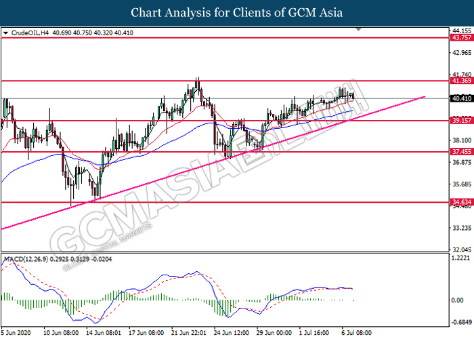Image resolution: width=474 pixels, height=339 pixels.
Task: Select the 37.455 support price label
Action: point(462,152)
